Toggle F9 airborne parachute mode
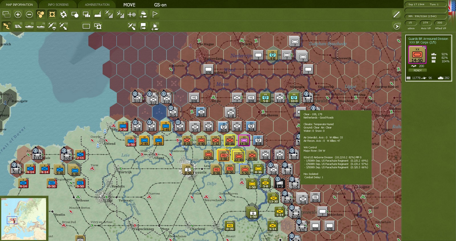This screenshot has height=241, width=456. [52, 26]
